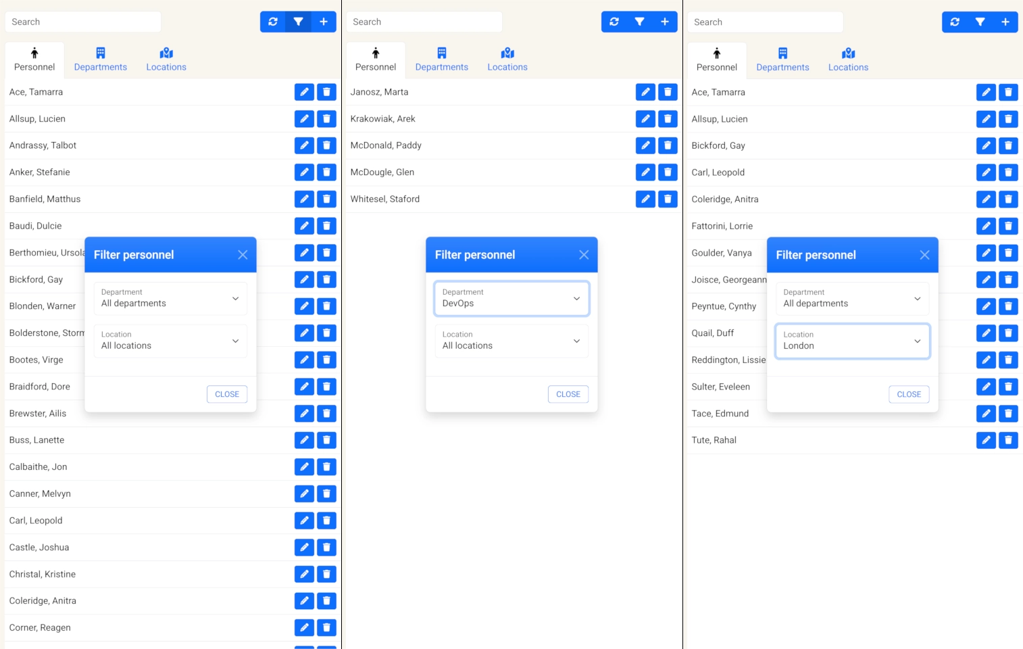Screen dimensions: 1023x649
Task: Dismiss the middle filter dialog with the X
Action: point(584,255)
